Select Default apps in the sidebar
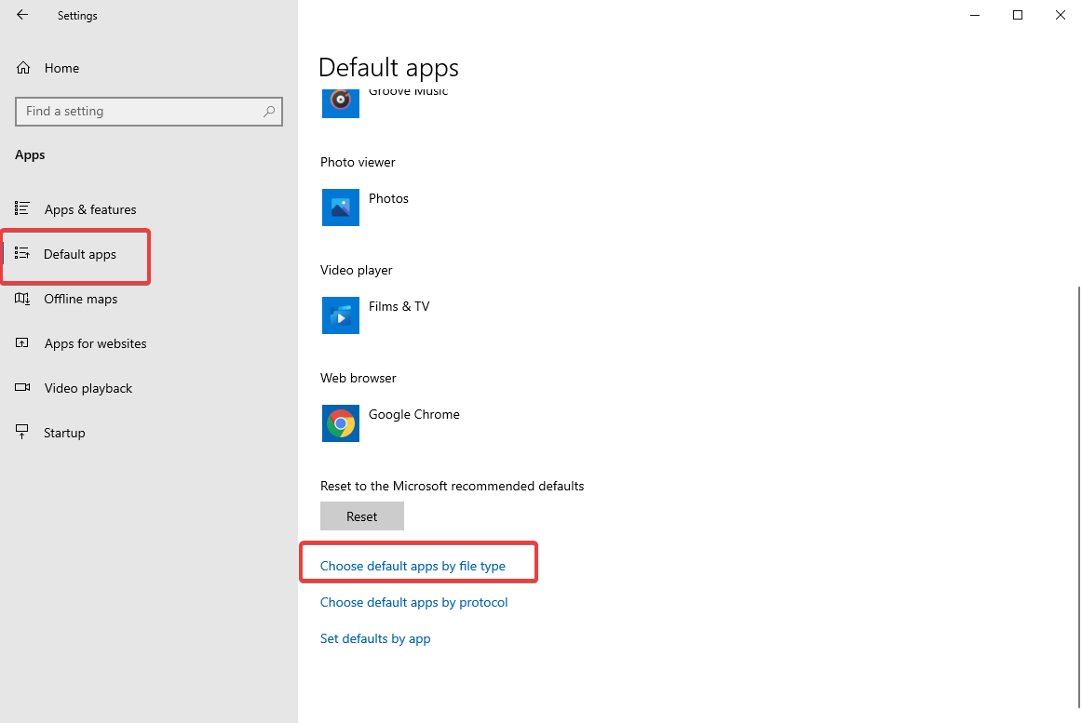The height and width of the screenshot is (723, 1082). pyautogui.click(x=79, y=254)
